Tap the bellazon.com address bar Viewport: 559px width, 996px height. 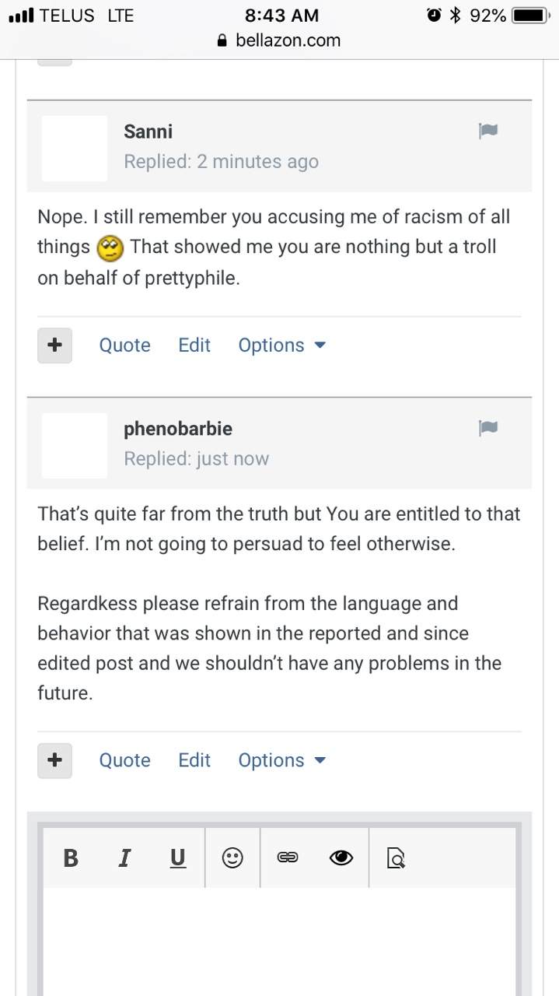[x=280, y=40]
